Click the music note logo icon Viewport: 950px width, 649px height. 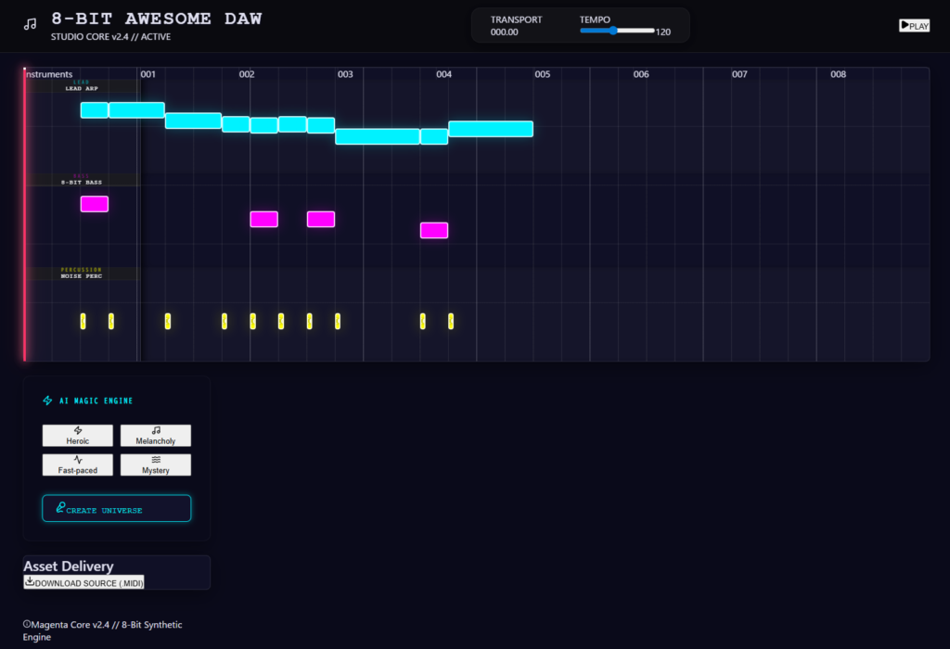tap(31, 24)
